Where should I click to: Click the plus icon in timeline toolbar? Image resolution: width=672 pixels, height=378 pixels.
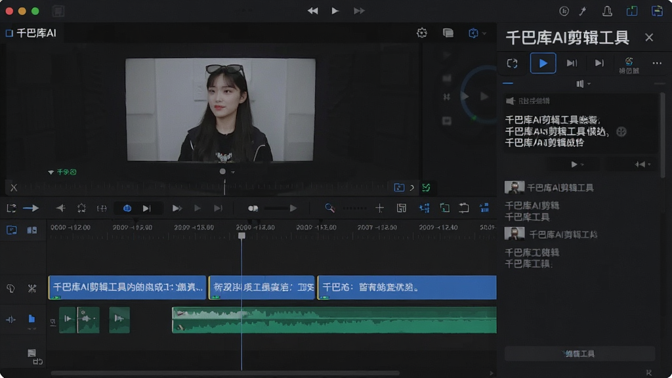click(x=379, y=208)
